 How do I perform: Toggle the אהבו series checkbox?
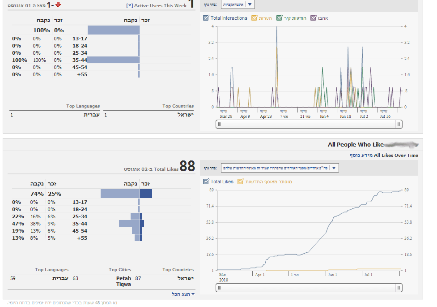click(x=314, y=18)
